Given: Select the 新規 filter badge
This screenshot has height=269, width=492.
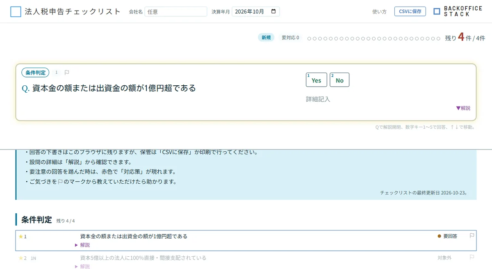Looking at the screenshot, I should 266,38.
